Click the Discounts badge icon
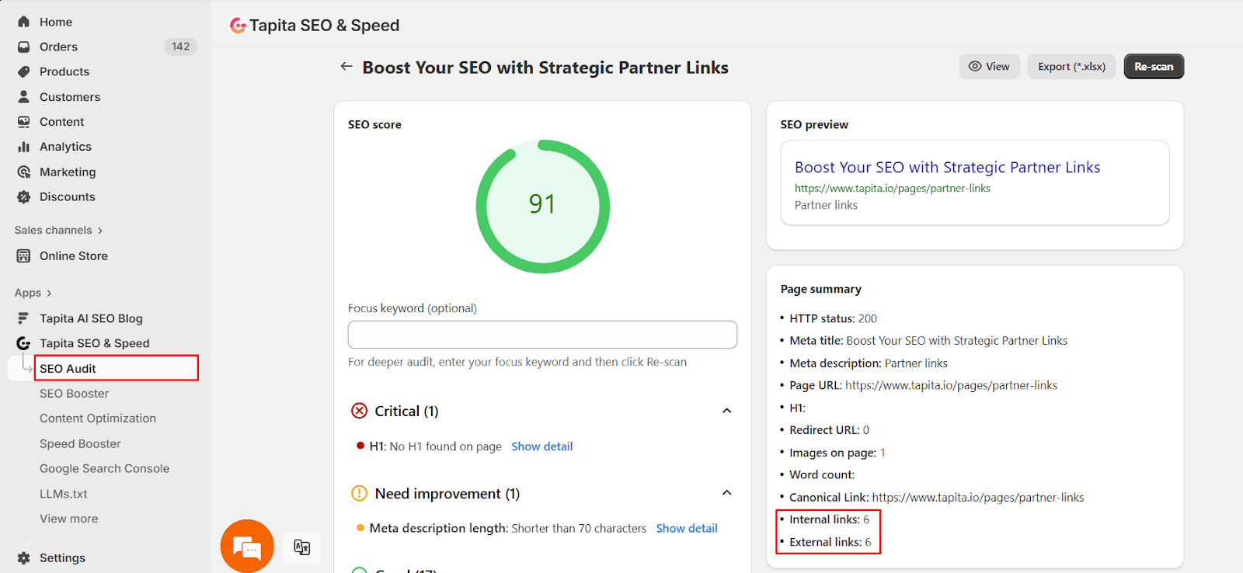 (x=24, y=196)
